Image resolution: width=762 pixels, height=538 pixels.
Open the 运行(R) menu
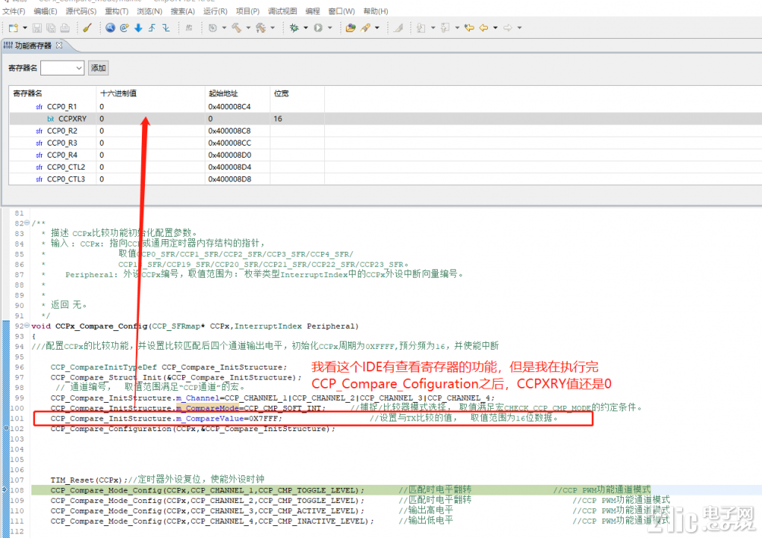pos(215,11)
